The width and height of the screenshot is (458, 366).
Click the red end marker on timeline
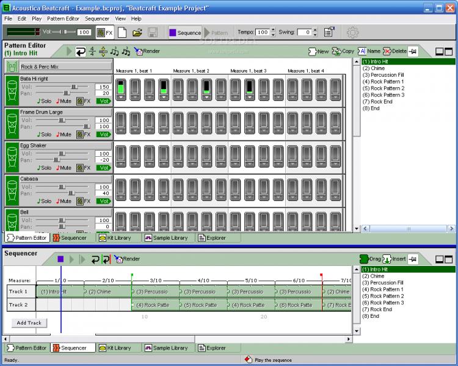pyautogui.click(x=321, y=276)
